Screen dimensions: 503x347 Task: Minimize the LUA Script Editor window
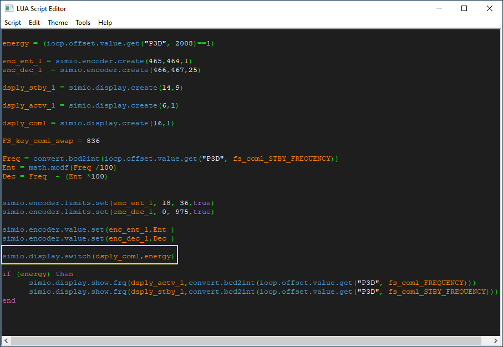(x=439, y=9)
